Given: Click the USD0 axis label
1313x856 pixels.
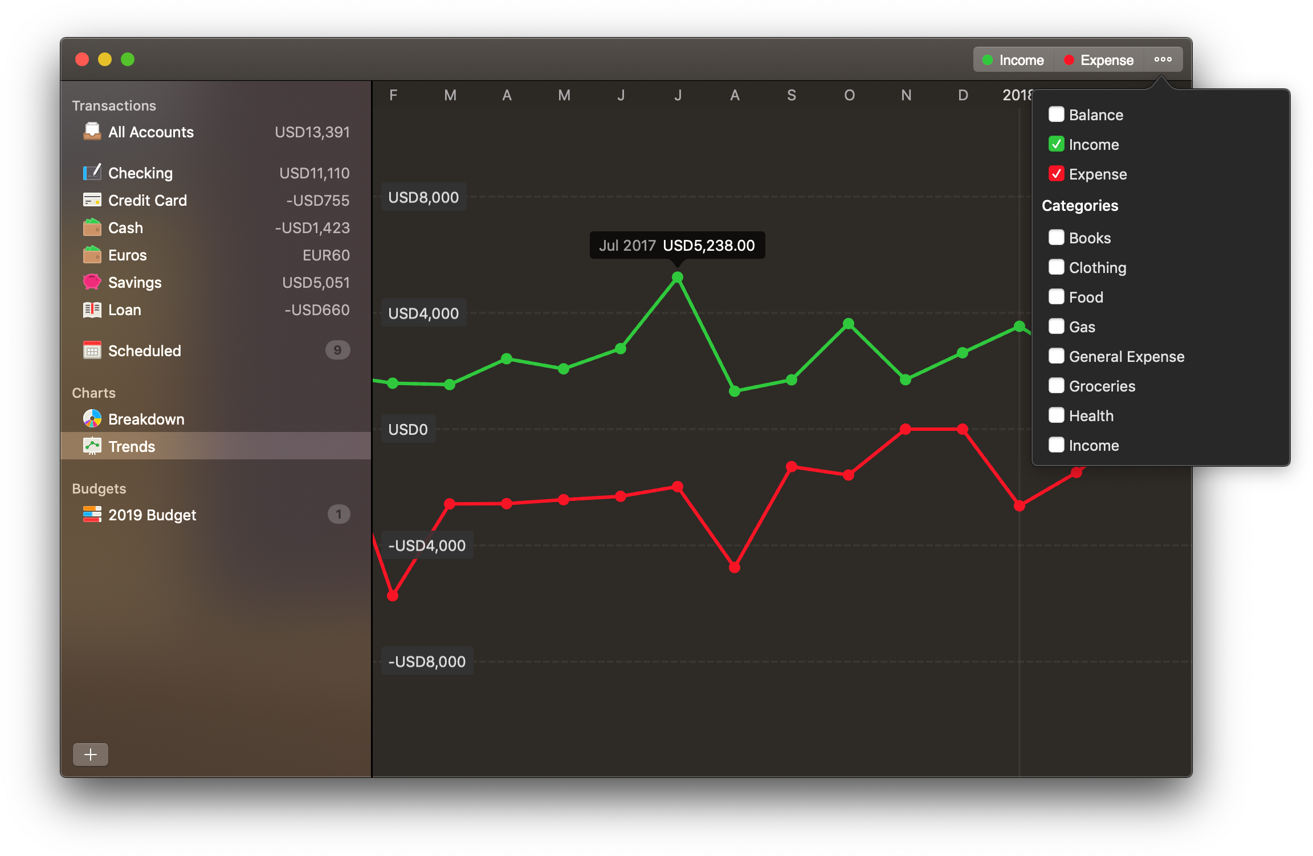Looking at the screenshot, I should click(x=408, y=429).
